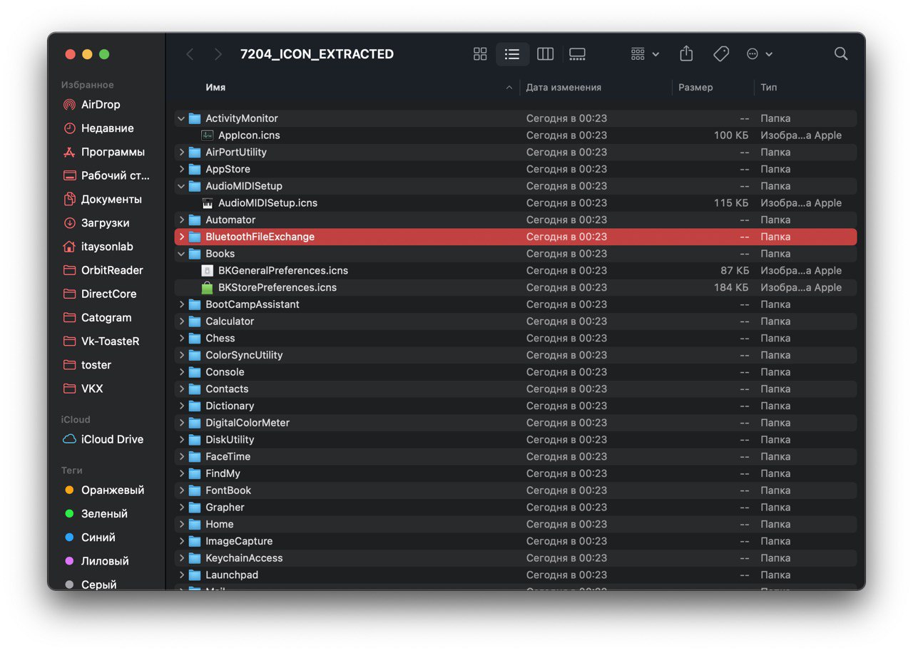Go forward using the forward arrow
913x653 pixels.
pyautogui.click(x=218, y=54)
